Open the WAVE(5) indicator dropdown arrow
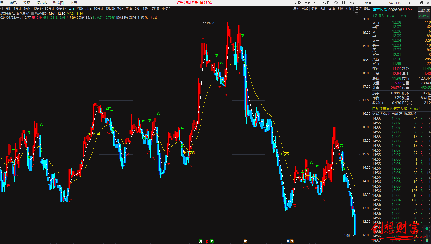Image resolution: width=431 pixels, height=244 pixels. [32, 14]
